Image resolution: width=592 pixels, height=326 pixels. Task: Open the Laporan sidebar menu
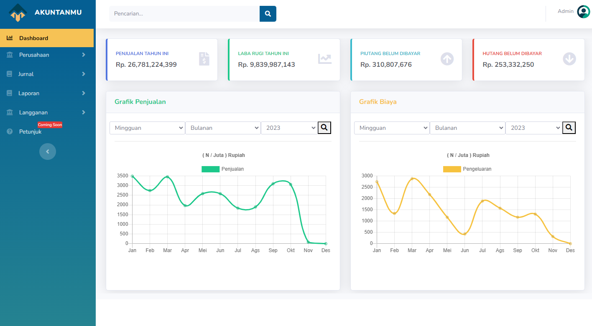[47, 93]
